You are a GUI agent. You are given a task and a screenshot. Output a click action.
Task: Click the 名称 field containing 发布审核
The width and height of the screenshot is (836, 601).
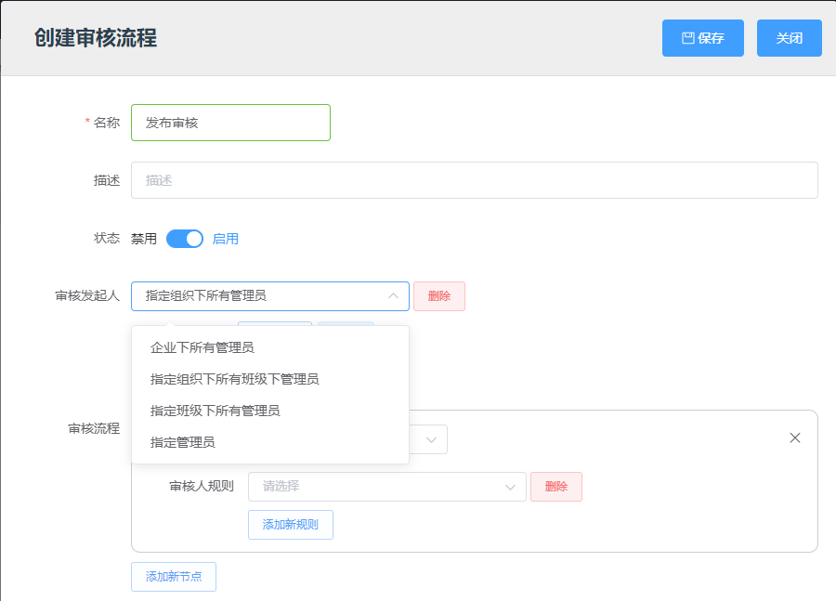pyautogui.click(x=230, y=122)
